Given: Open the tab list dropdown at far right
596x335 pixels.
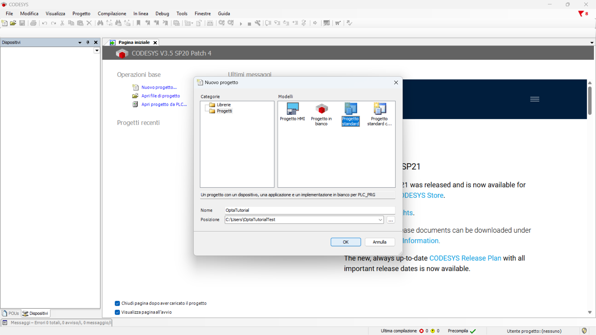Looking at the screenshot, I should [x=592, y=43].
